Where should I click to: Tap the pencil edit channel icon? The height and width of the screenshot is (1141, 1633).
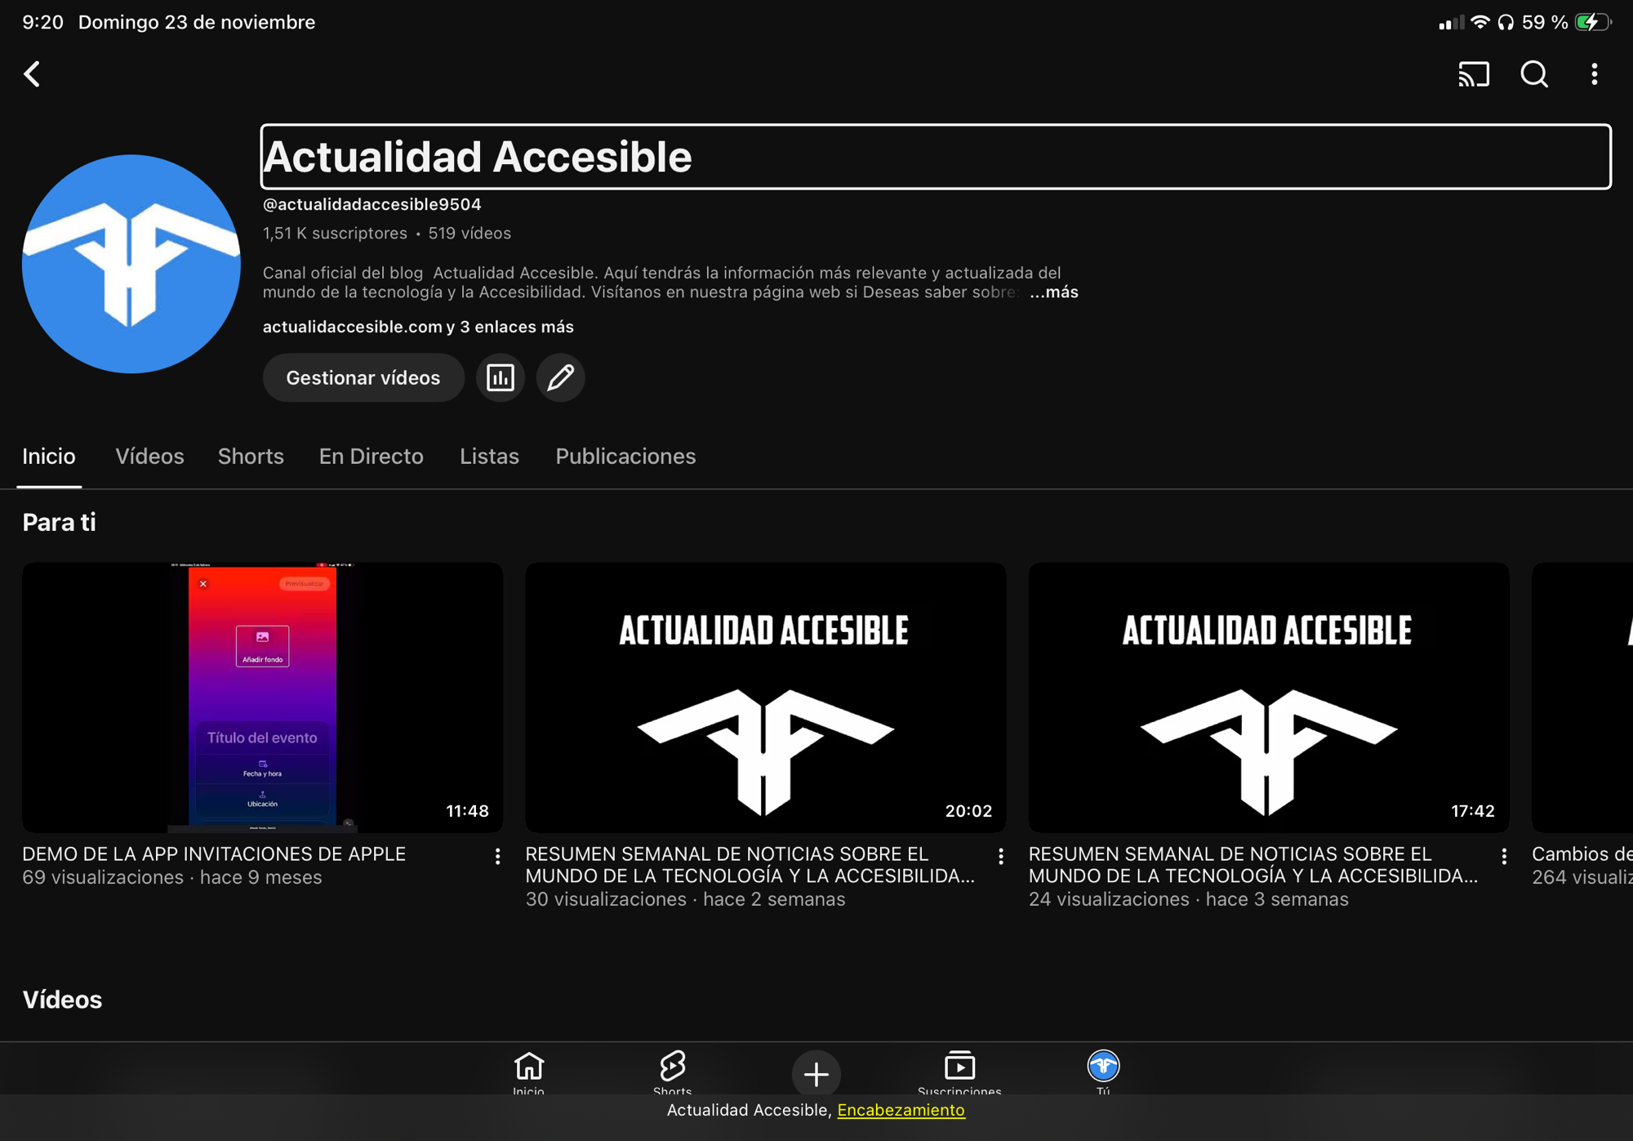[560, 377]
